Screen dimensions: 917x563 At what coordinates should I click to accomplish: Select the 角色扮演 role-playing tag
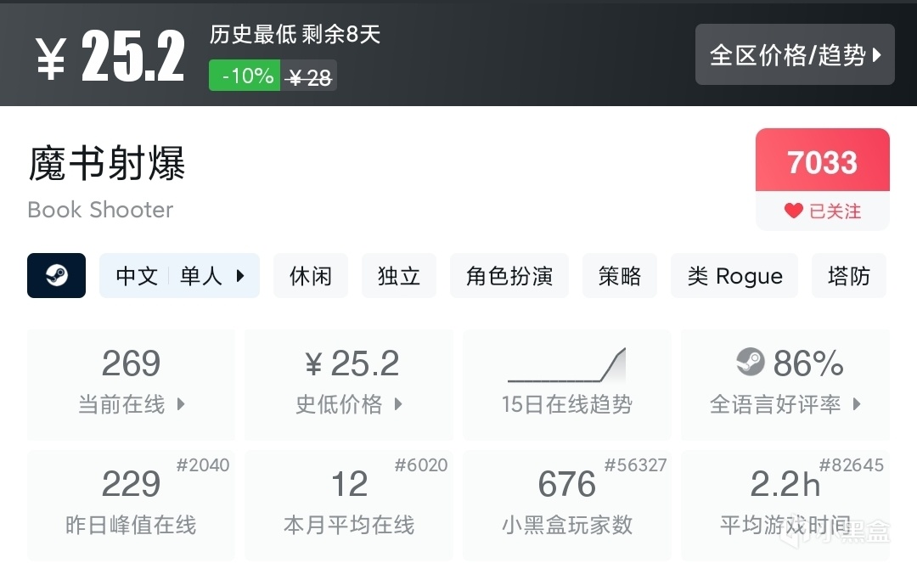pyautogui.click(x=509, y=276)
